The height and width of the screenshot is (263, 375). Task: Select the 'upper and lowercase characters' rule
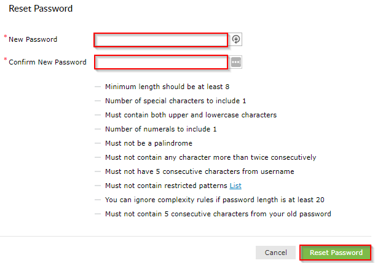(191, 115)
